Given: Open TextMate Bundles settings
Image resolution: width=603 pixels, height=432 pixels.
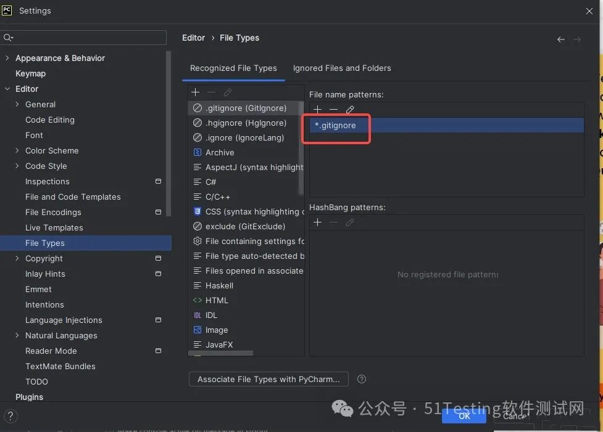Looking at the screenshot, I should click(x=60, y=366).
